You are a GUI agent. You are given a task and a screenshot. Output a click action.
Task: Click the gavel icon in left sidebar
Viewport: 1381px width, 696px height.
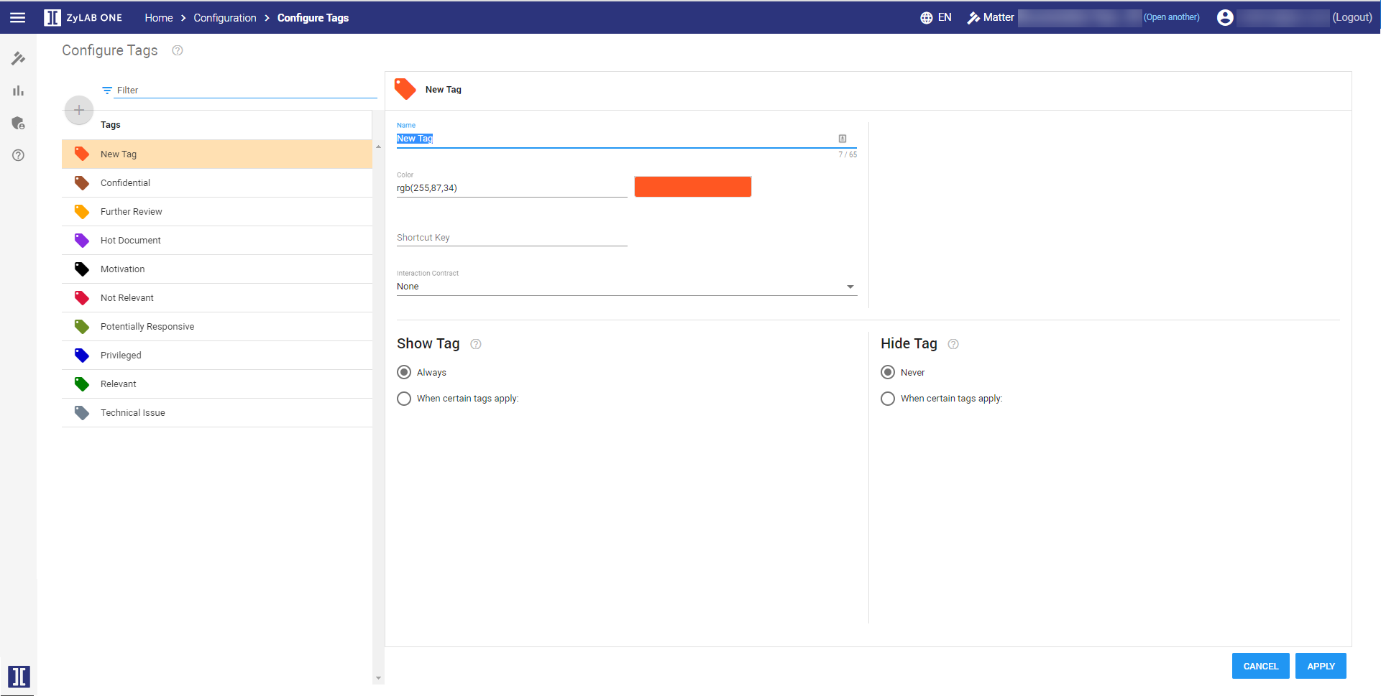[x=19, y=58]
